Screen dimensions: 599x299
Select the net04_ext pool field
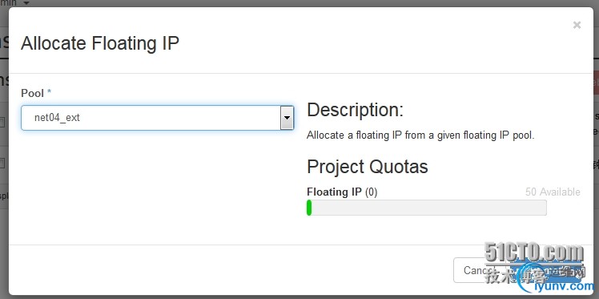click(158, 118)
